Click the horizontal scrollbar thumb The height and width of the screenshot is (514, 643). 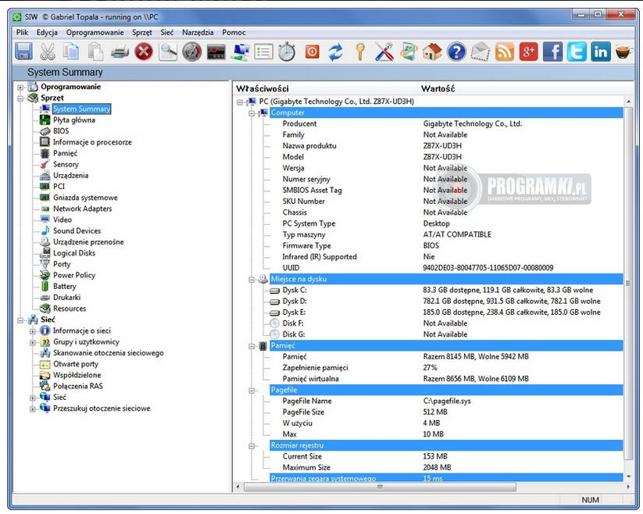380,487
